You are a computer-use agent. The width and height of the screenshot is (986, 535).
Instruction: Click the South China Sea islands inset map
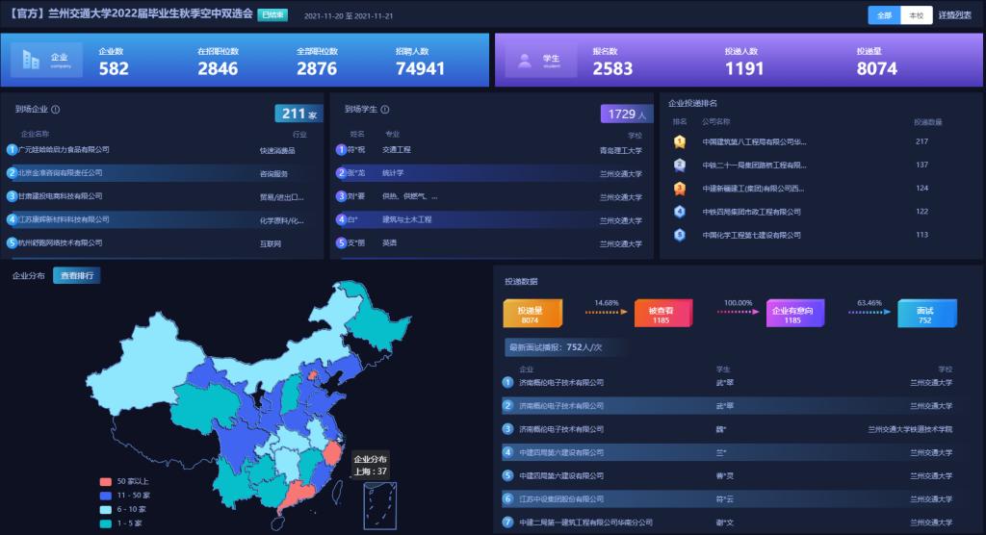pos(379,505)
